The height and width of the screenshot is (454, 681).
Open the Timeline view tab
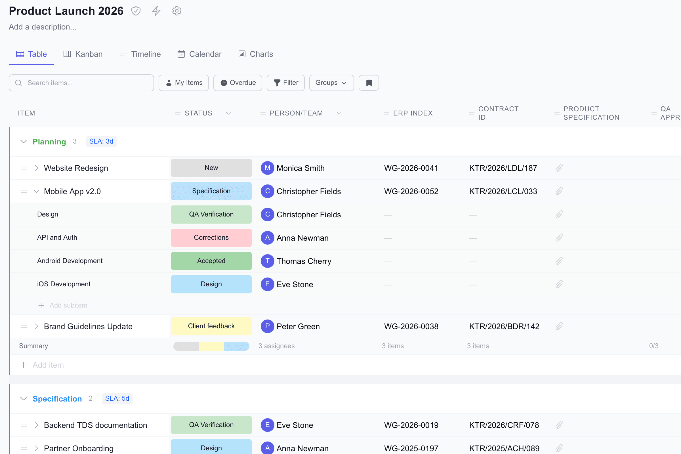140,54
